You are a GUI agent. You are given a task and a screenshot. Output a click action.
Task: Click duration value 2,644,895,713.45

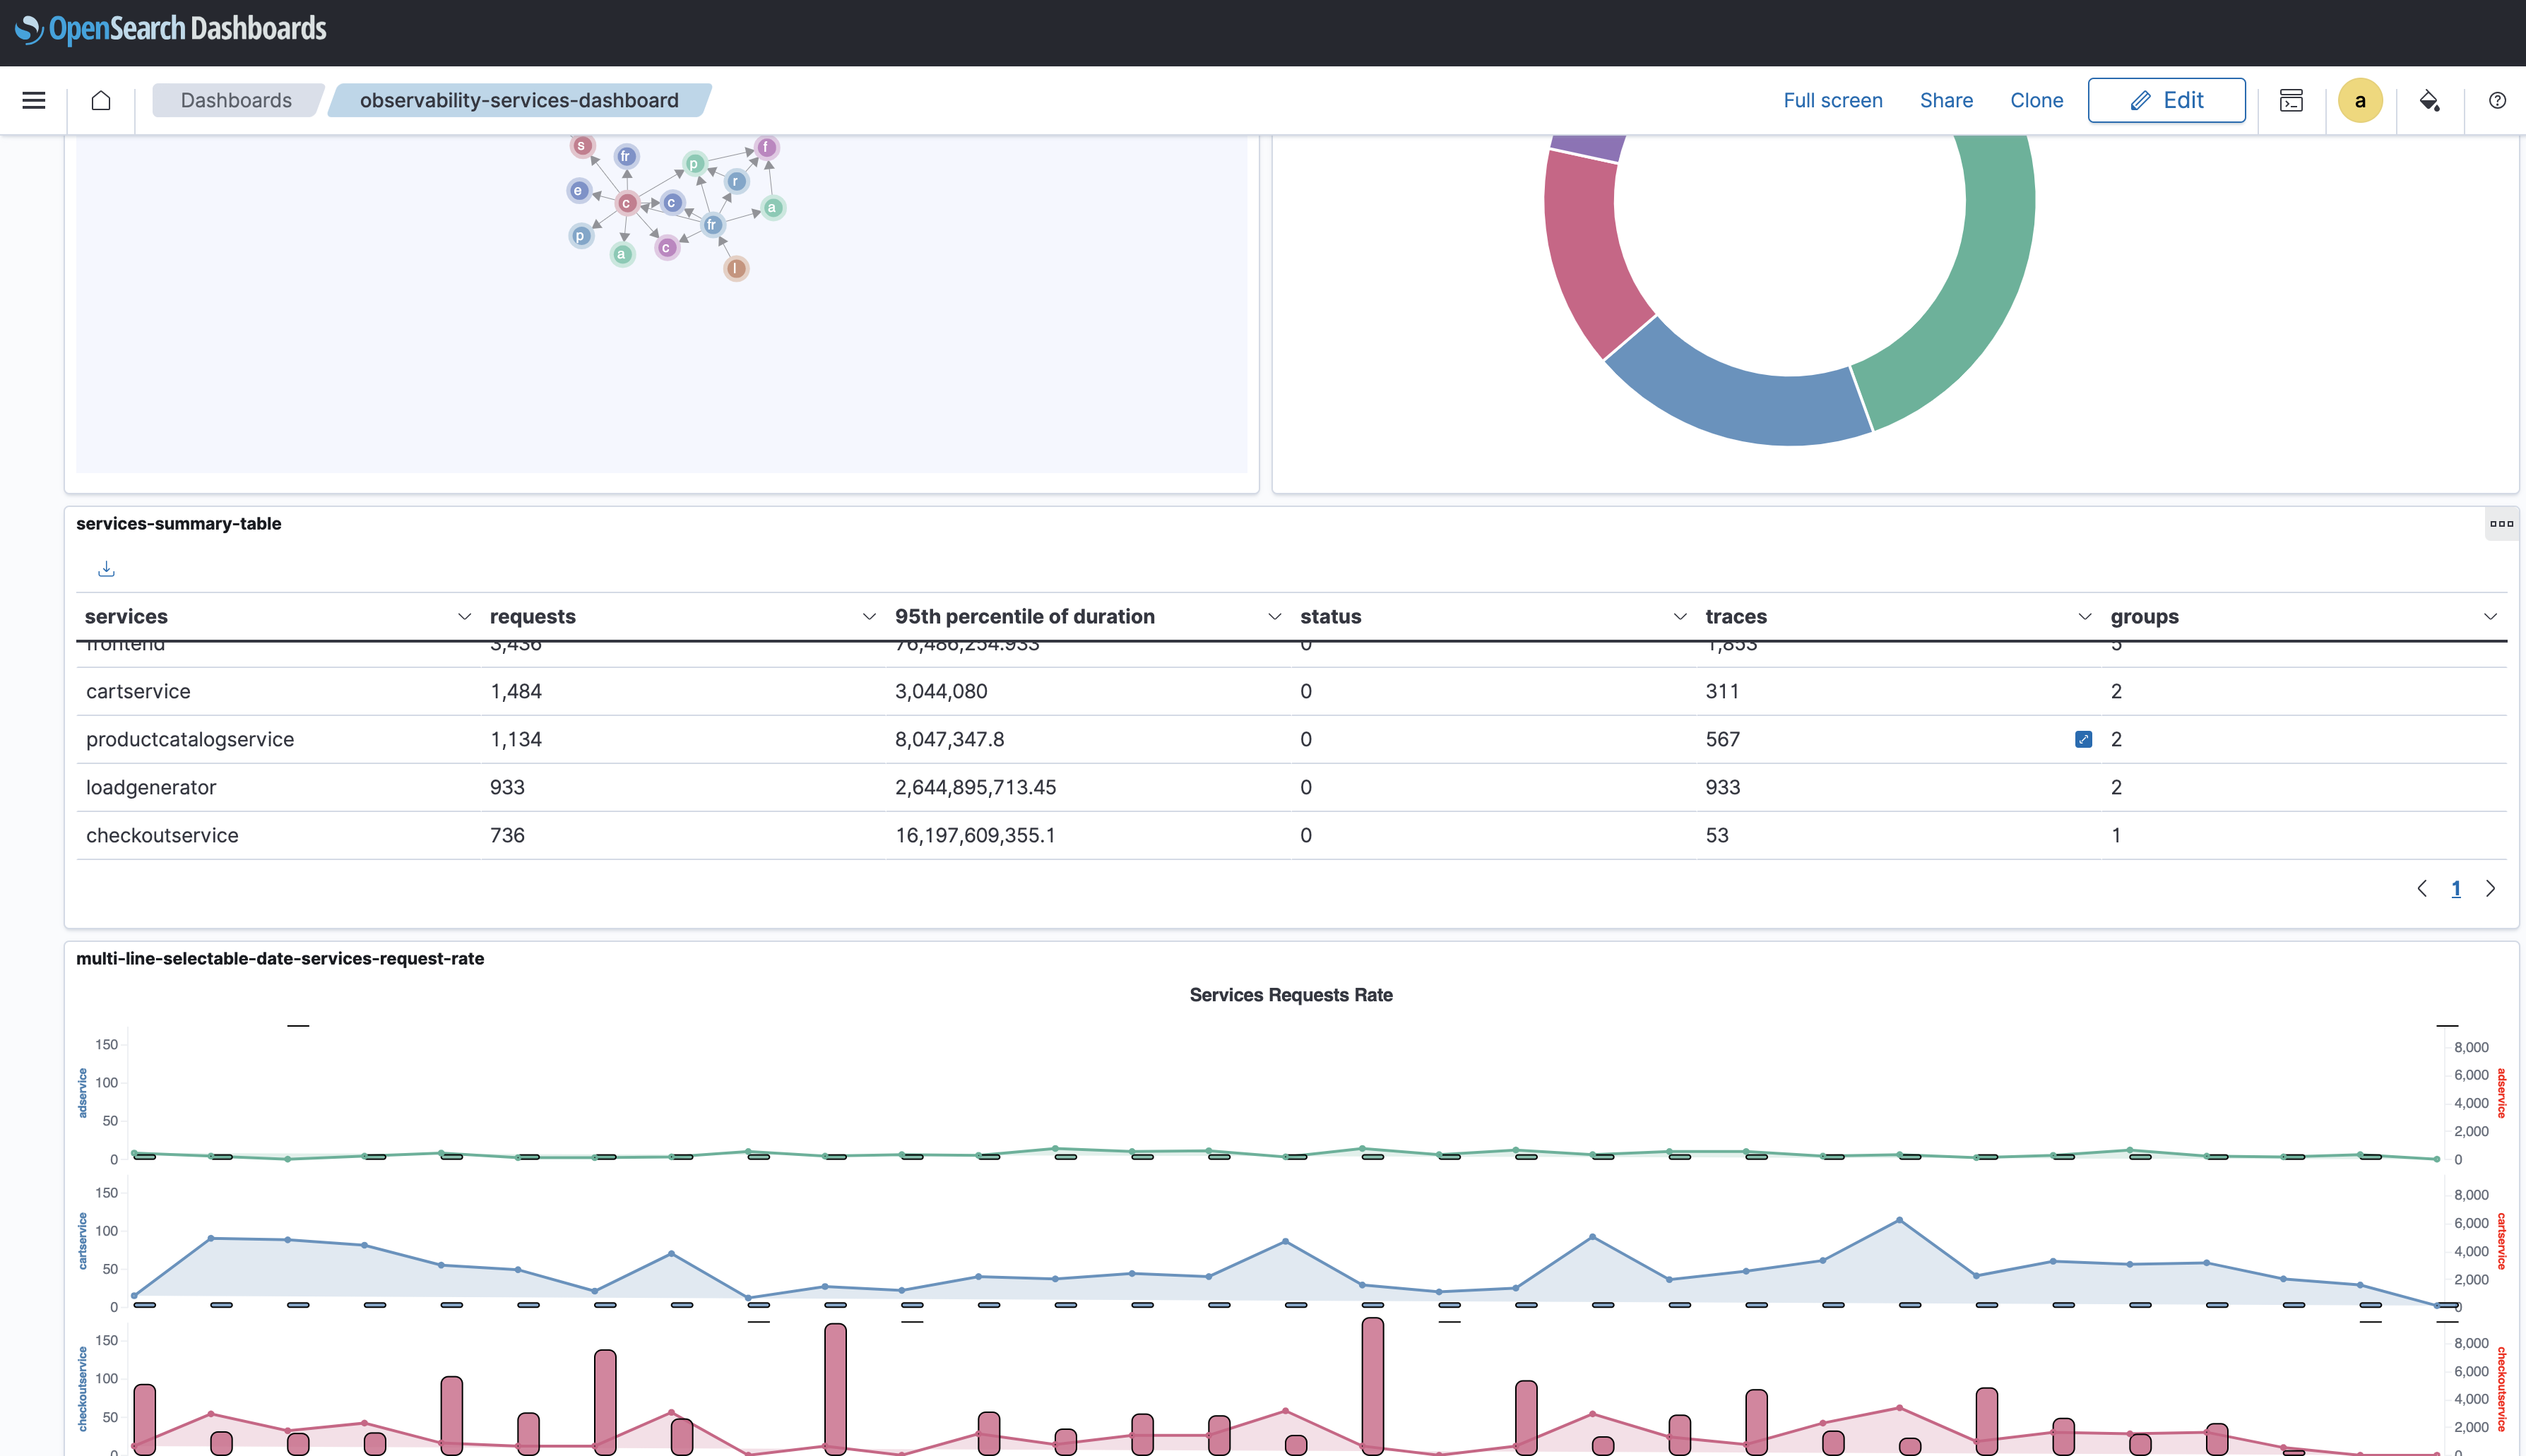[x=976, y=787]
